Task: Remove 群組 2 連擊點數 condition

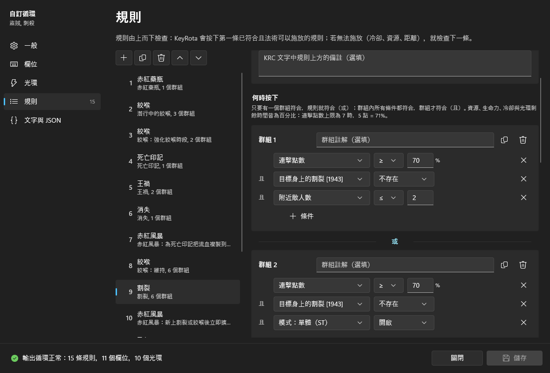Action: click(523, 285)
